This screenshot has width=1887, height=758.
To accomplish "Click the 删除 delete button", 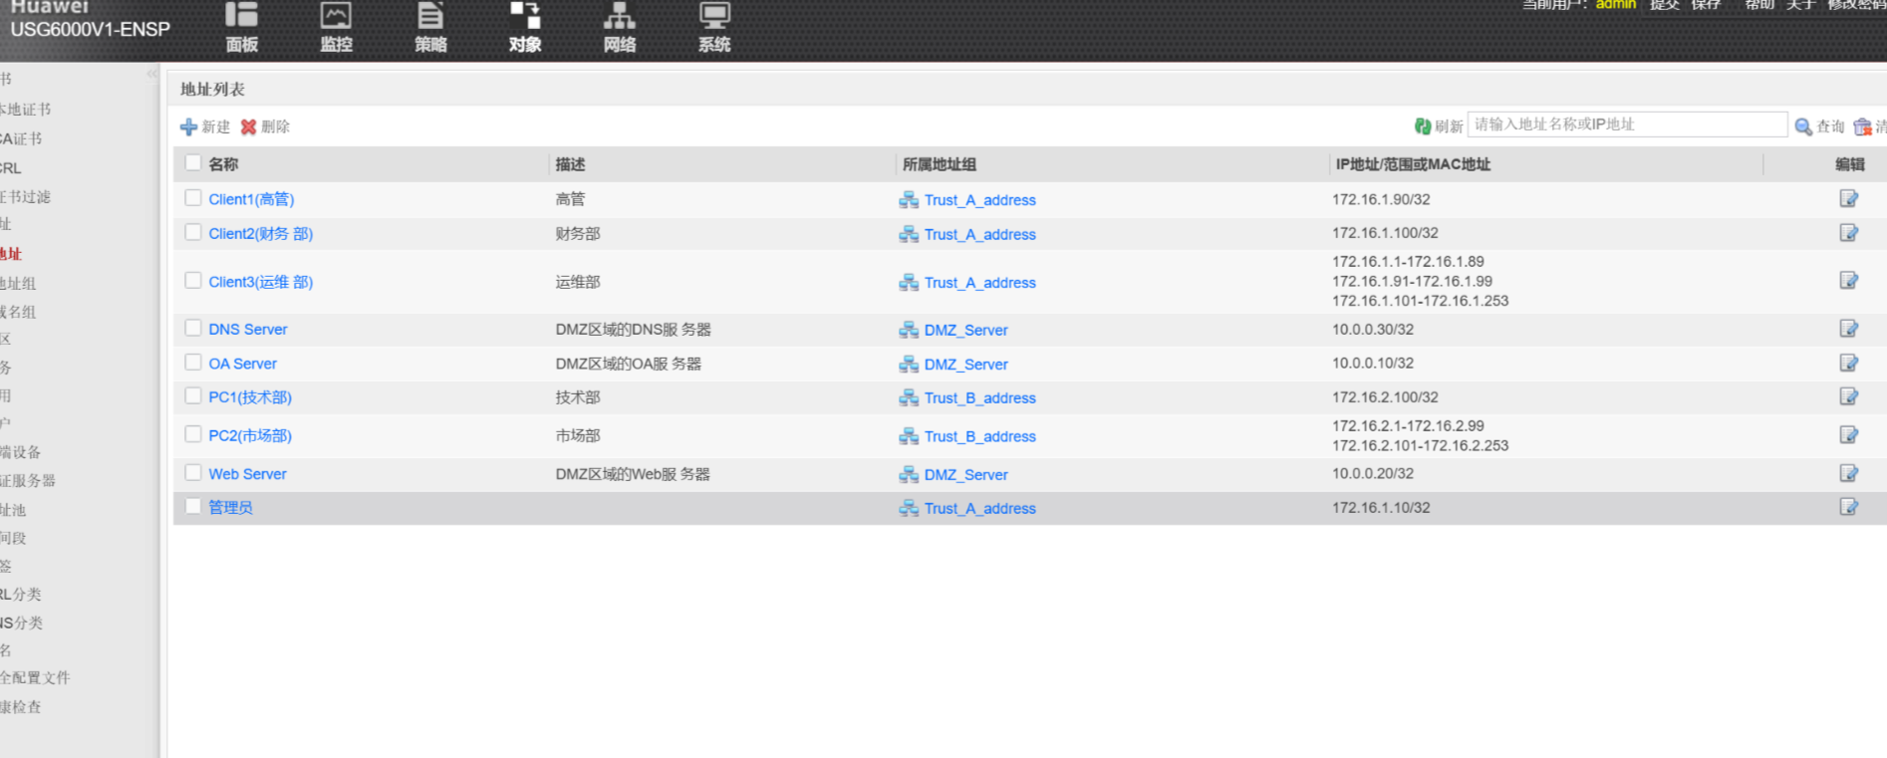I will pos(265,126).
